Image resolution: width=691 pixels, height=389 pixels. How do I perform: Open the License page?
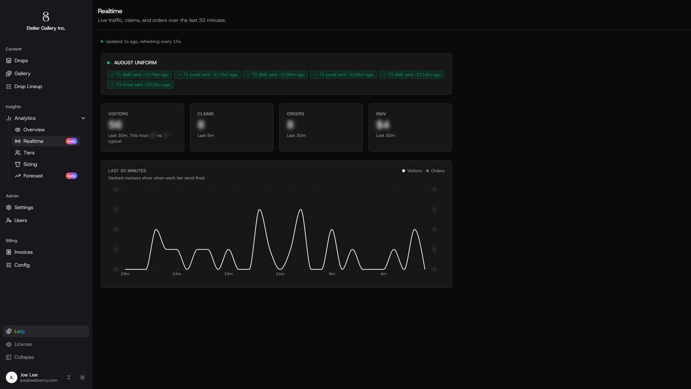(46, 344)
